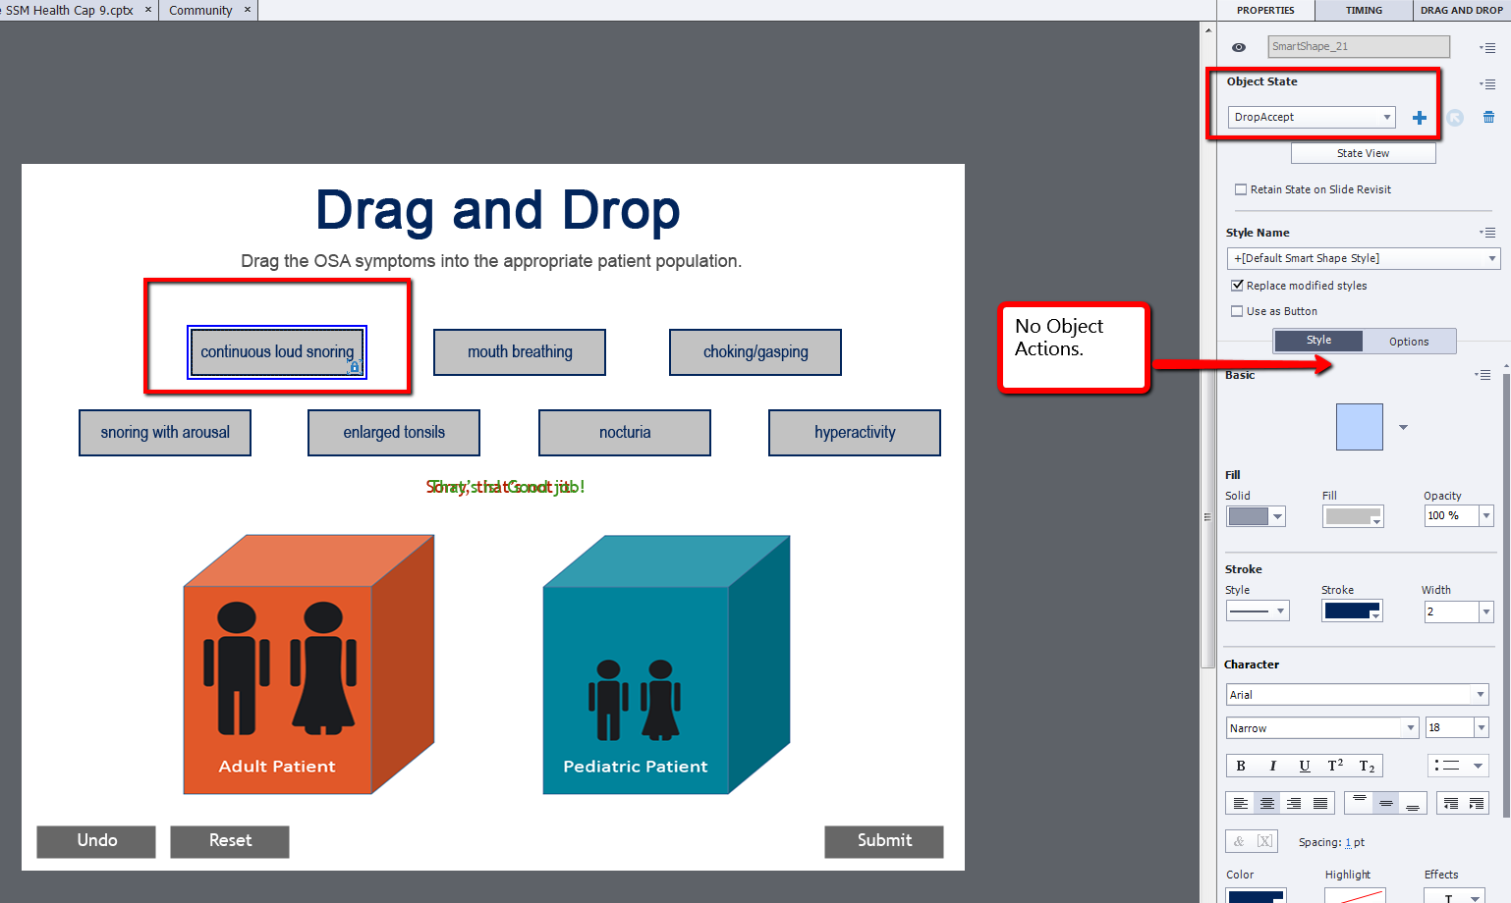Screen dimensions: 1511x903
Task: Open the Stroke color swatch
Action: (1352, 611)
